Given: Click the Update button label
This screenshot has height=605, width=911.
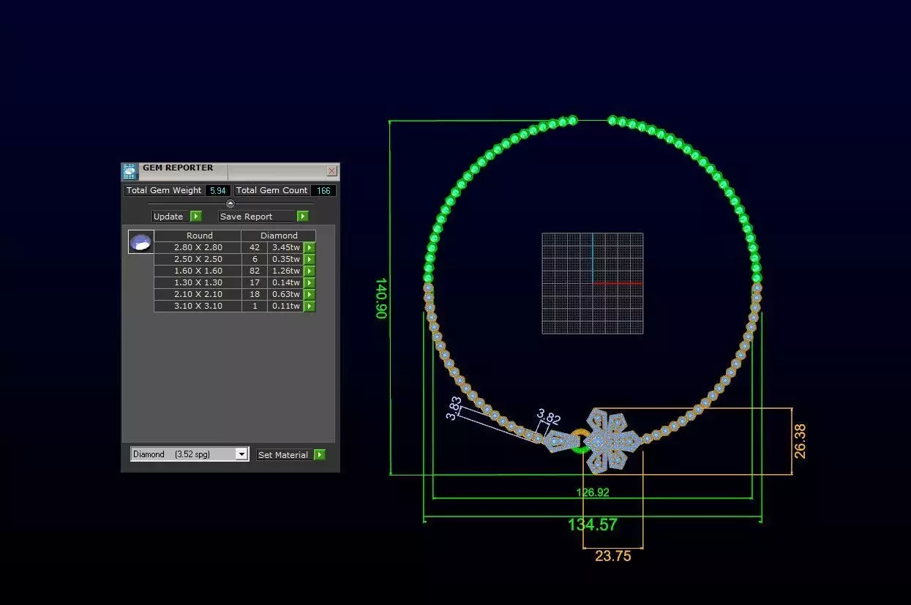Looking at the screenshot, I should point(168,217).
